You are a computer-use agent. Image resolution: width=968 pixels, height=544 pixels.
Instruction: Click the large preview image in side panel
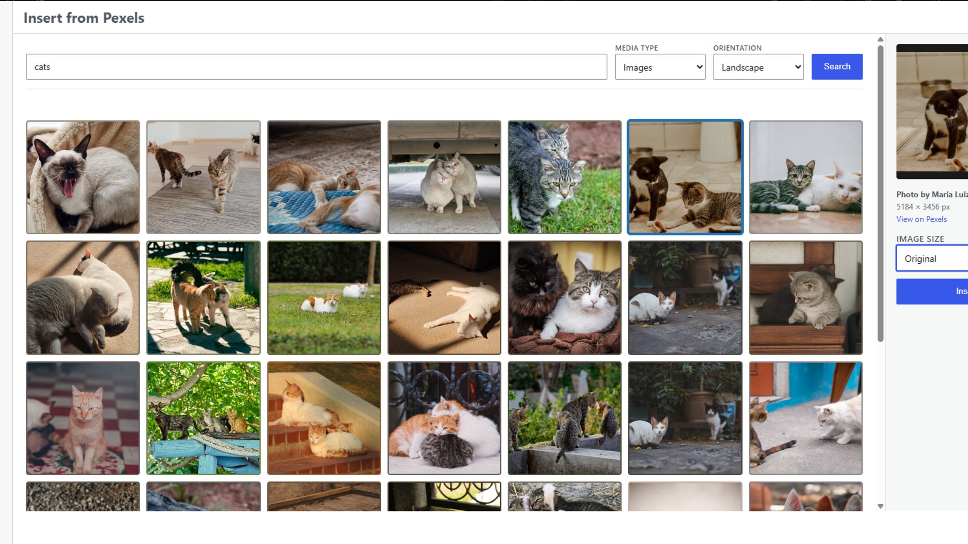(932, 111)
